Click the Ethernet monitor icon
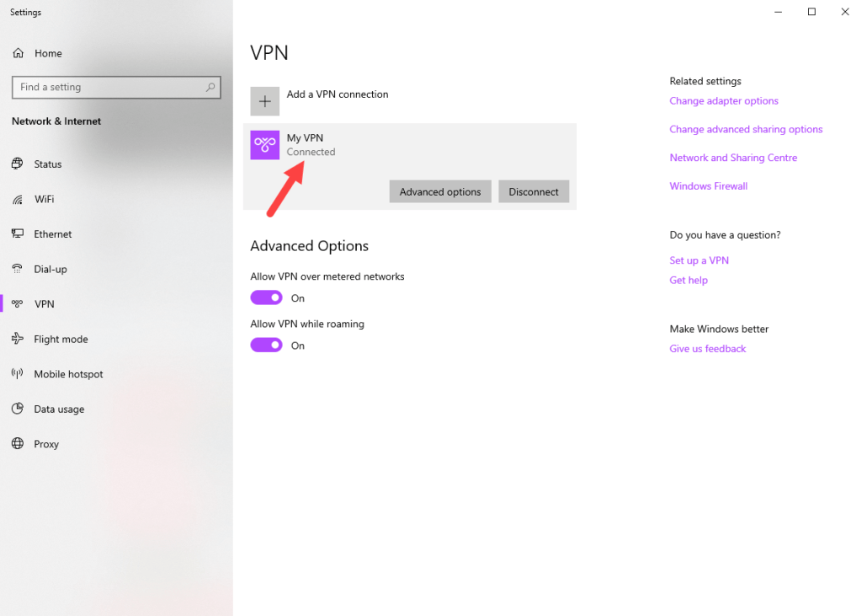The width and height of the screenshot is (862, 616). [x=18, y=234]
